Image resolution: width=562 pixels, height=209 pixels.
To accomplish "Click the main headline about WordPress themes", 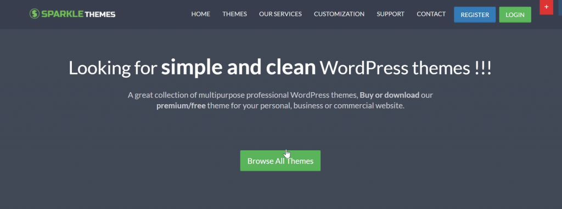I will (280, 67).
